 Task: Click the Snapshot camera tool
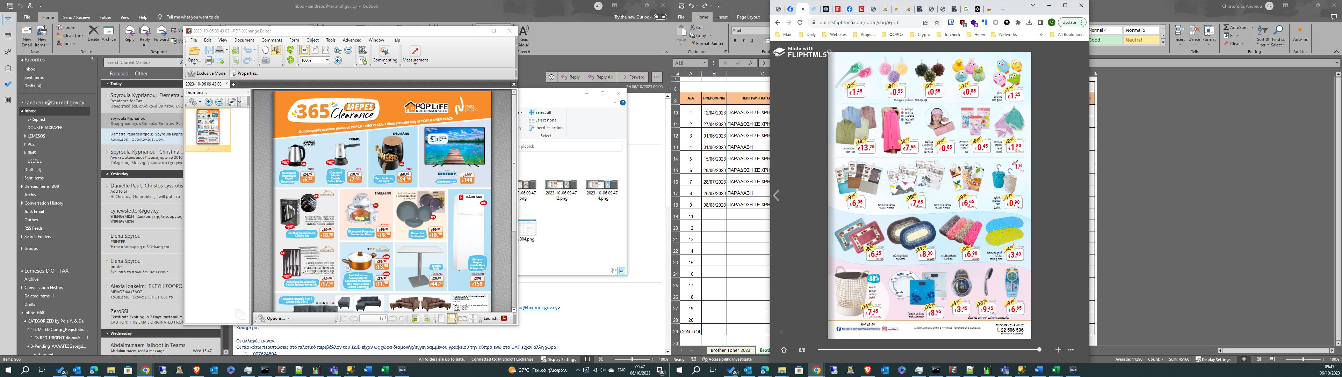(265, 61)
